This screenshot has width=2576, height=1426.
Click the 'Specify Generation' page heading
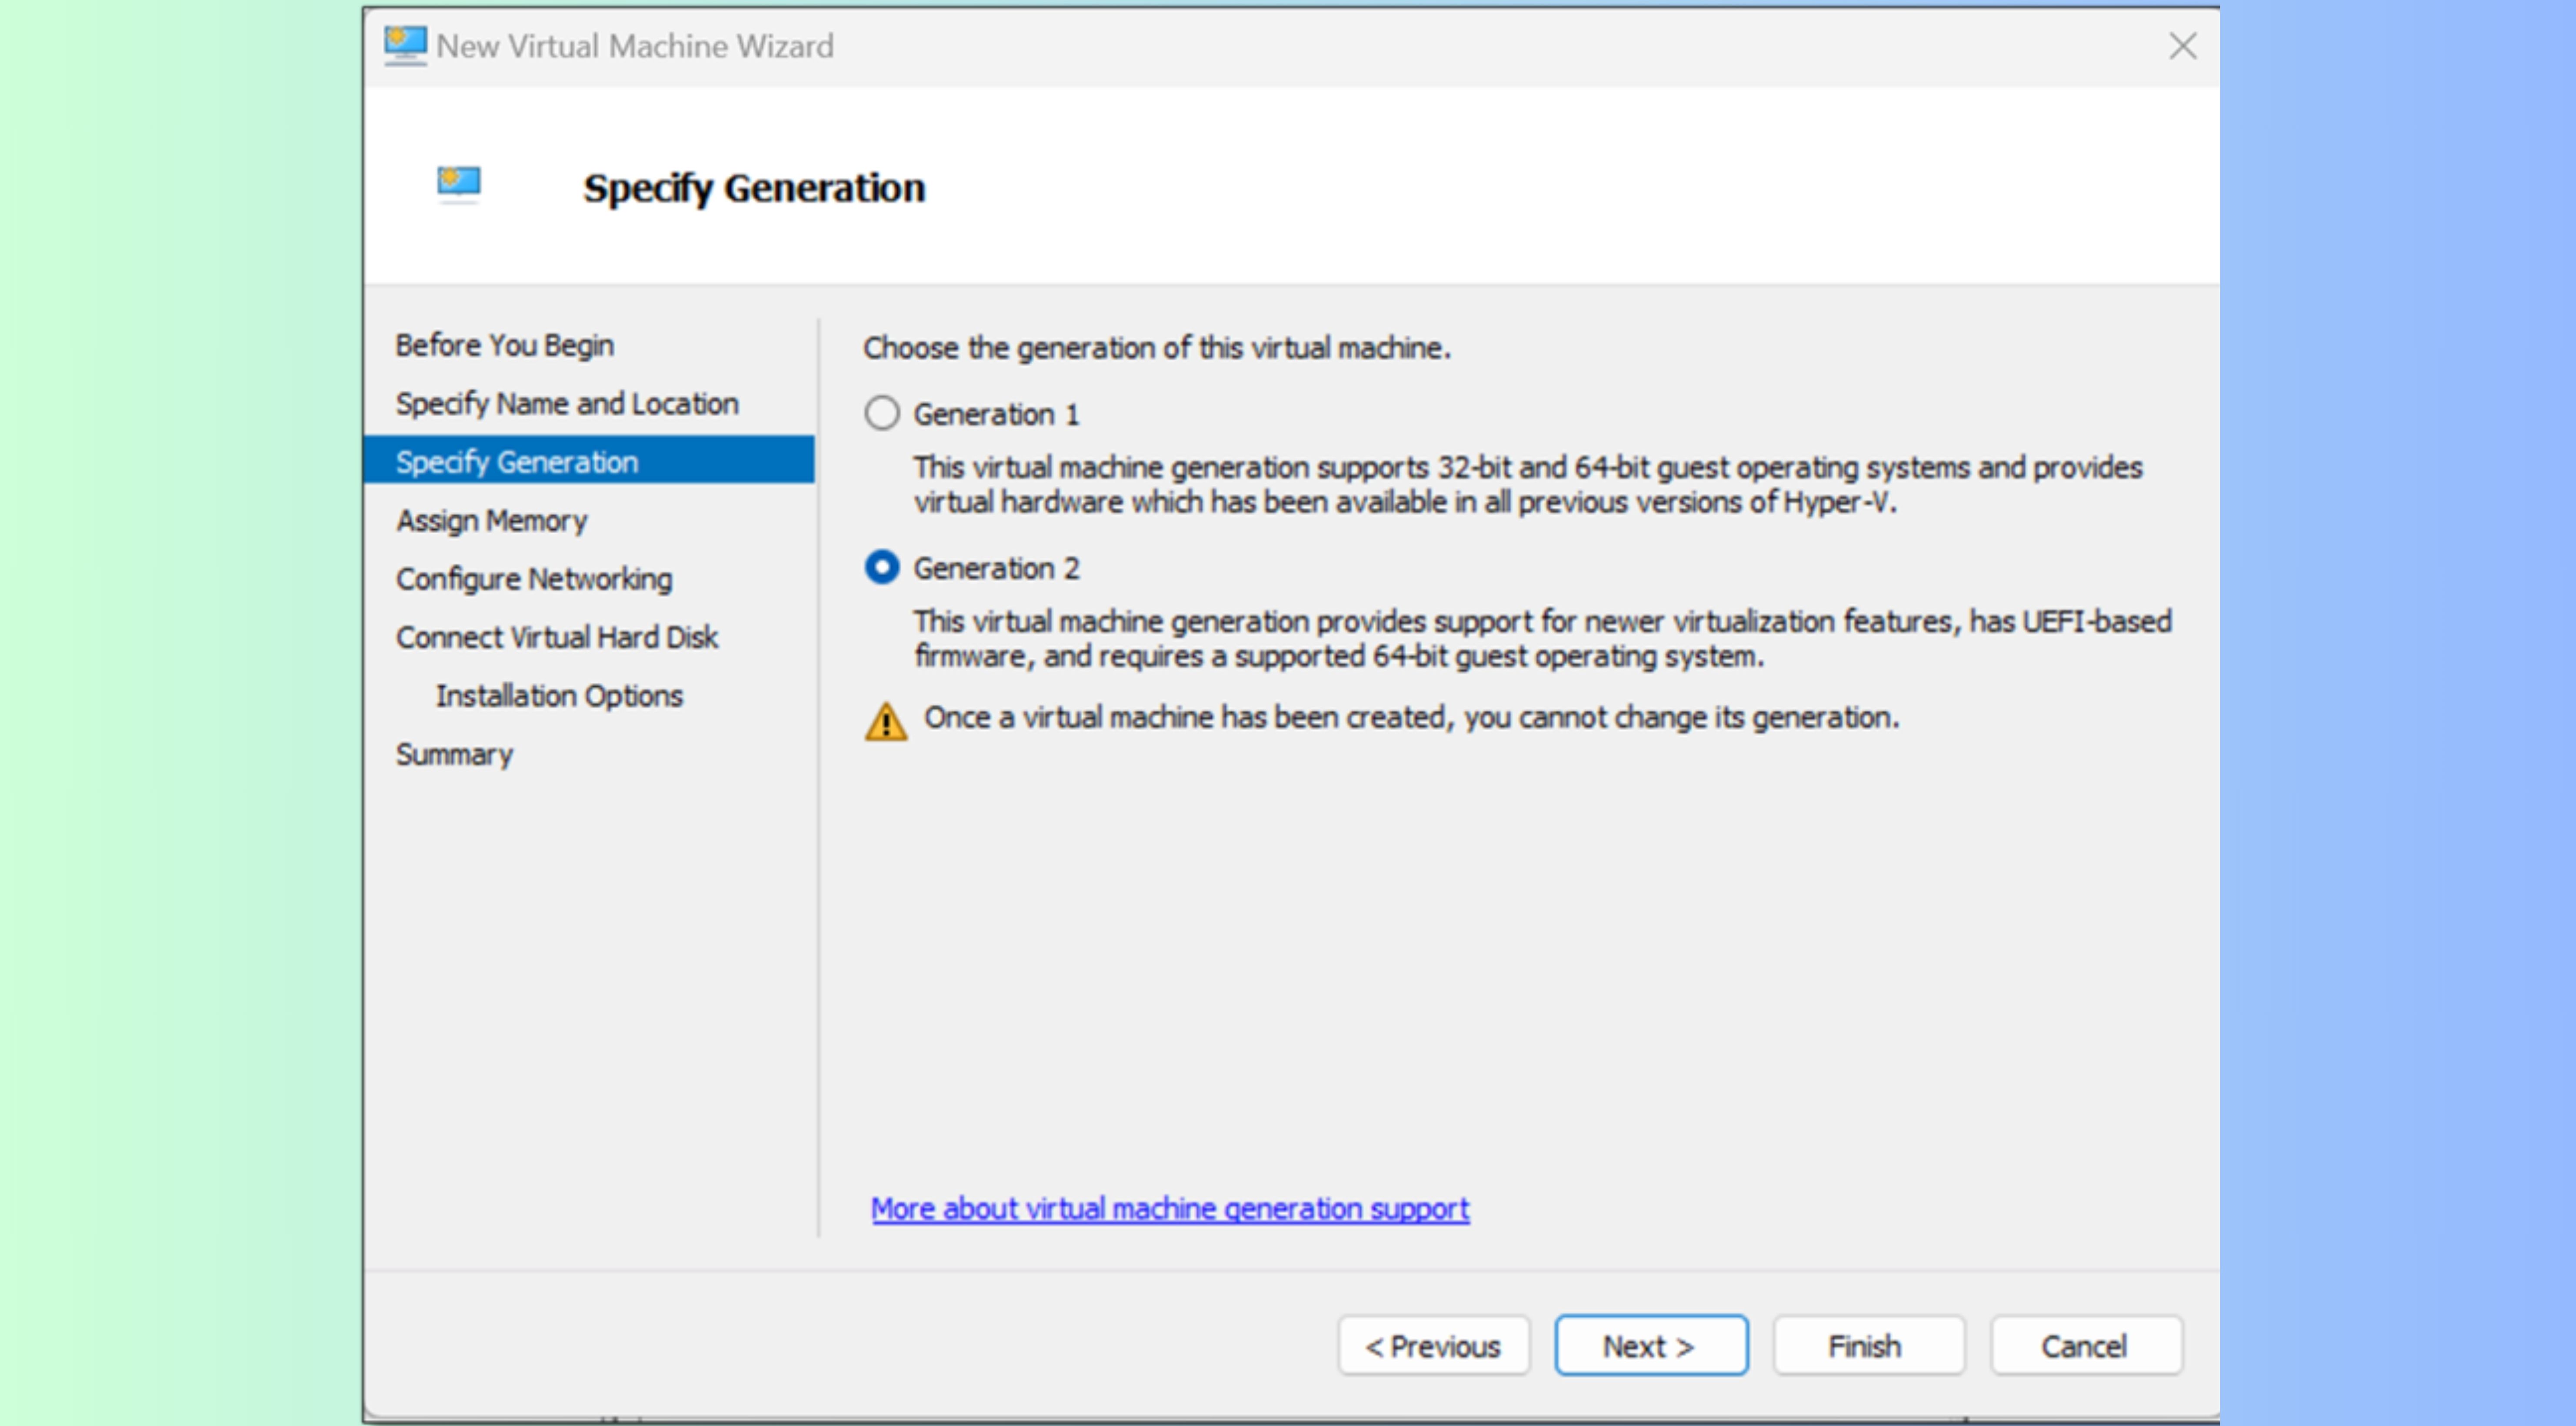[x=754, y=188]
